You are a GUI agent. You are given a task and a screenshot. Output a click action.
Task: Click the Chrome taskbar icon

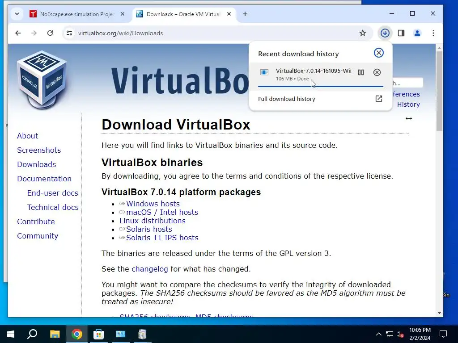click(x=76, y=334)
